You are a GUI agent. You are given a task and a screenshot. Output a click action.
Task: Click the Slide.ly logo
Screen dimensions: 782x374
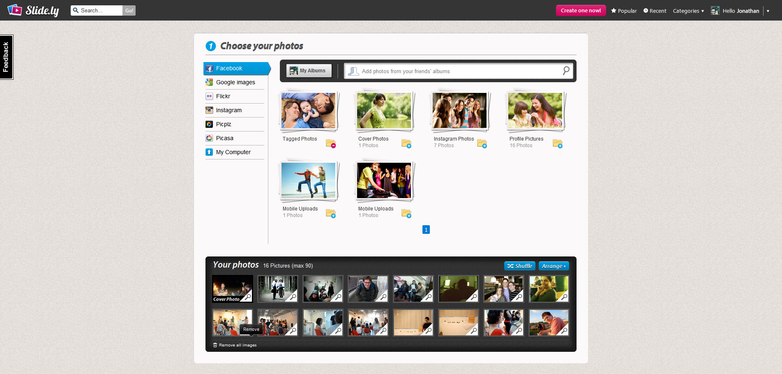(x=33, y=10)
